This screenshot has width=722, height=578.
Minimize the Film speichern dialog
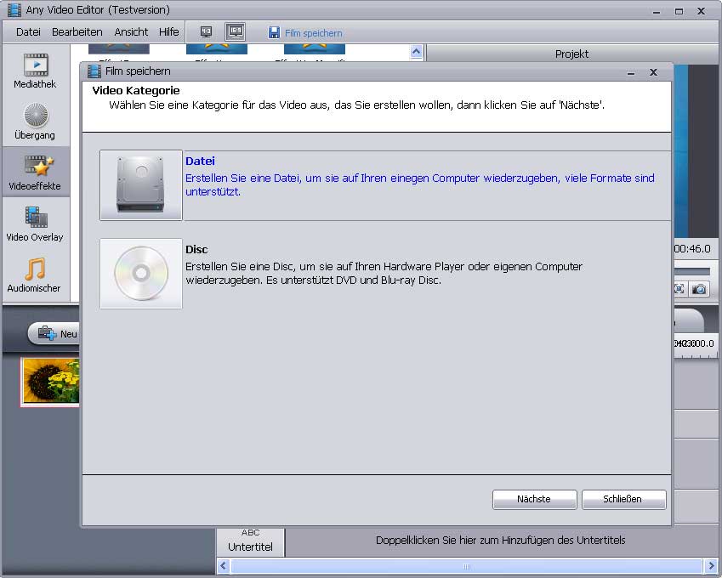coord(631,72)
